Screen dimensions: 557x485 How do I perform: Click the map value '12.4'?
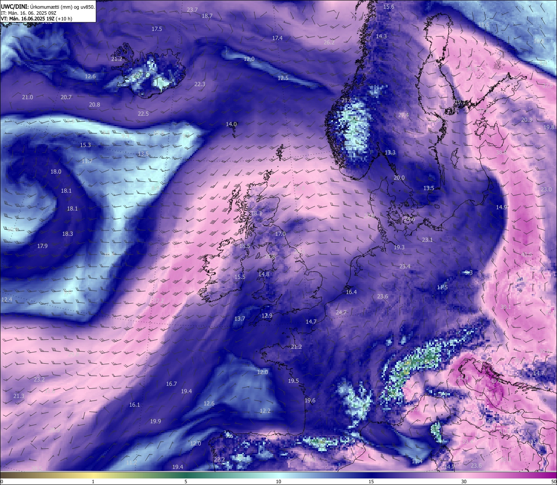click(x=7, y=299)
